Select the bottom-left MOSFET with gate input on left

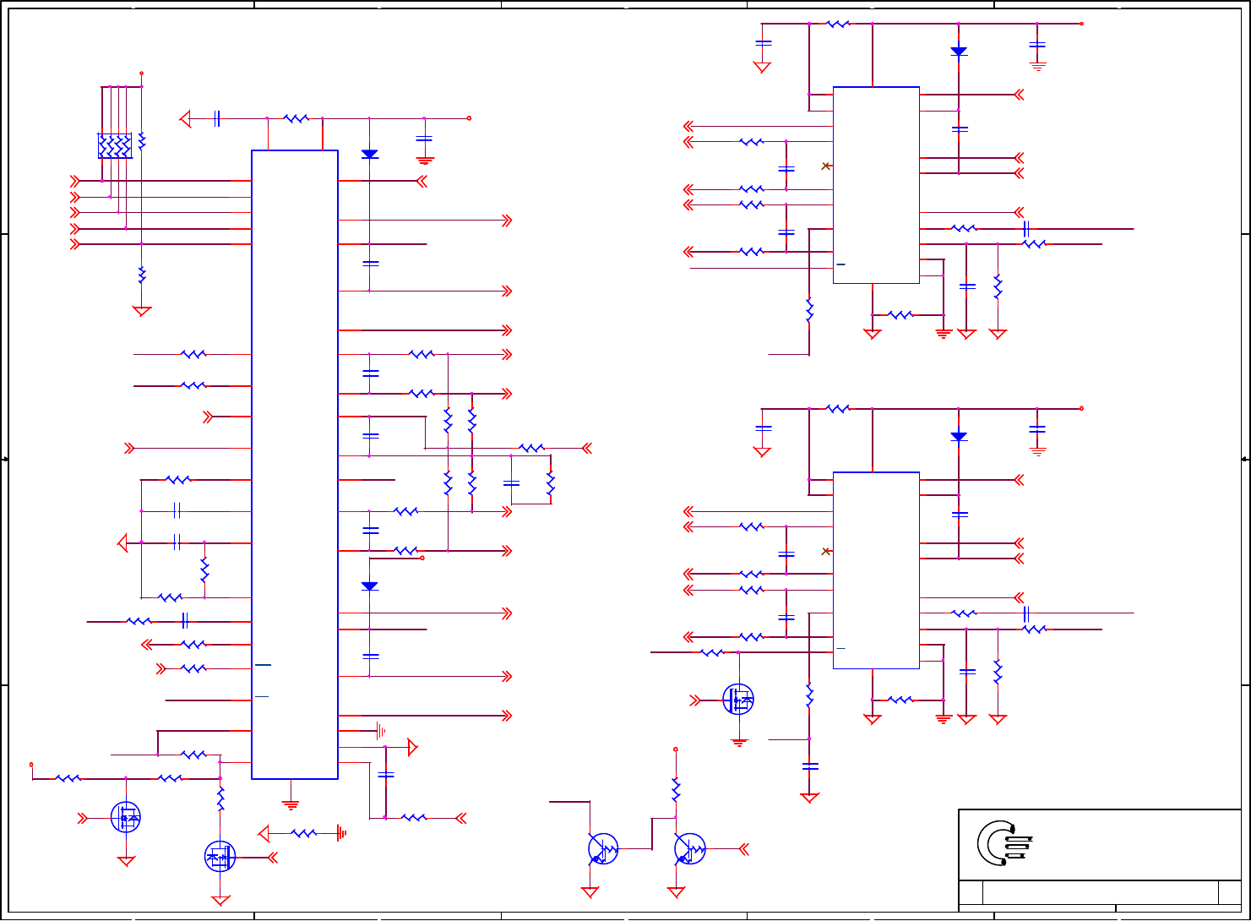pyautogui.click(x=126, y=817)
